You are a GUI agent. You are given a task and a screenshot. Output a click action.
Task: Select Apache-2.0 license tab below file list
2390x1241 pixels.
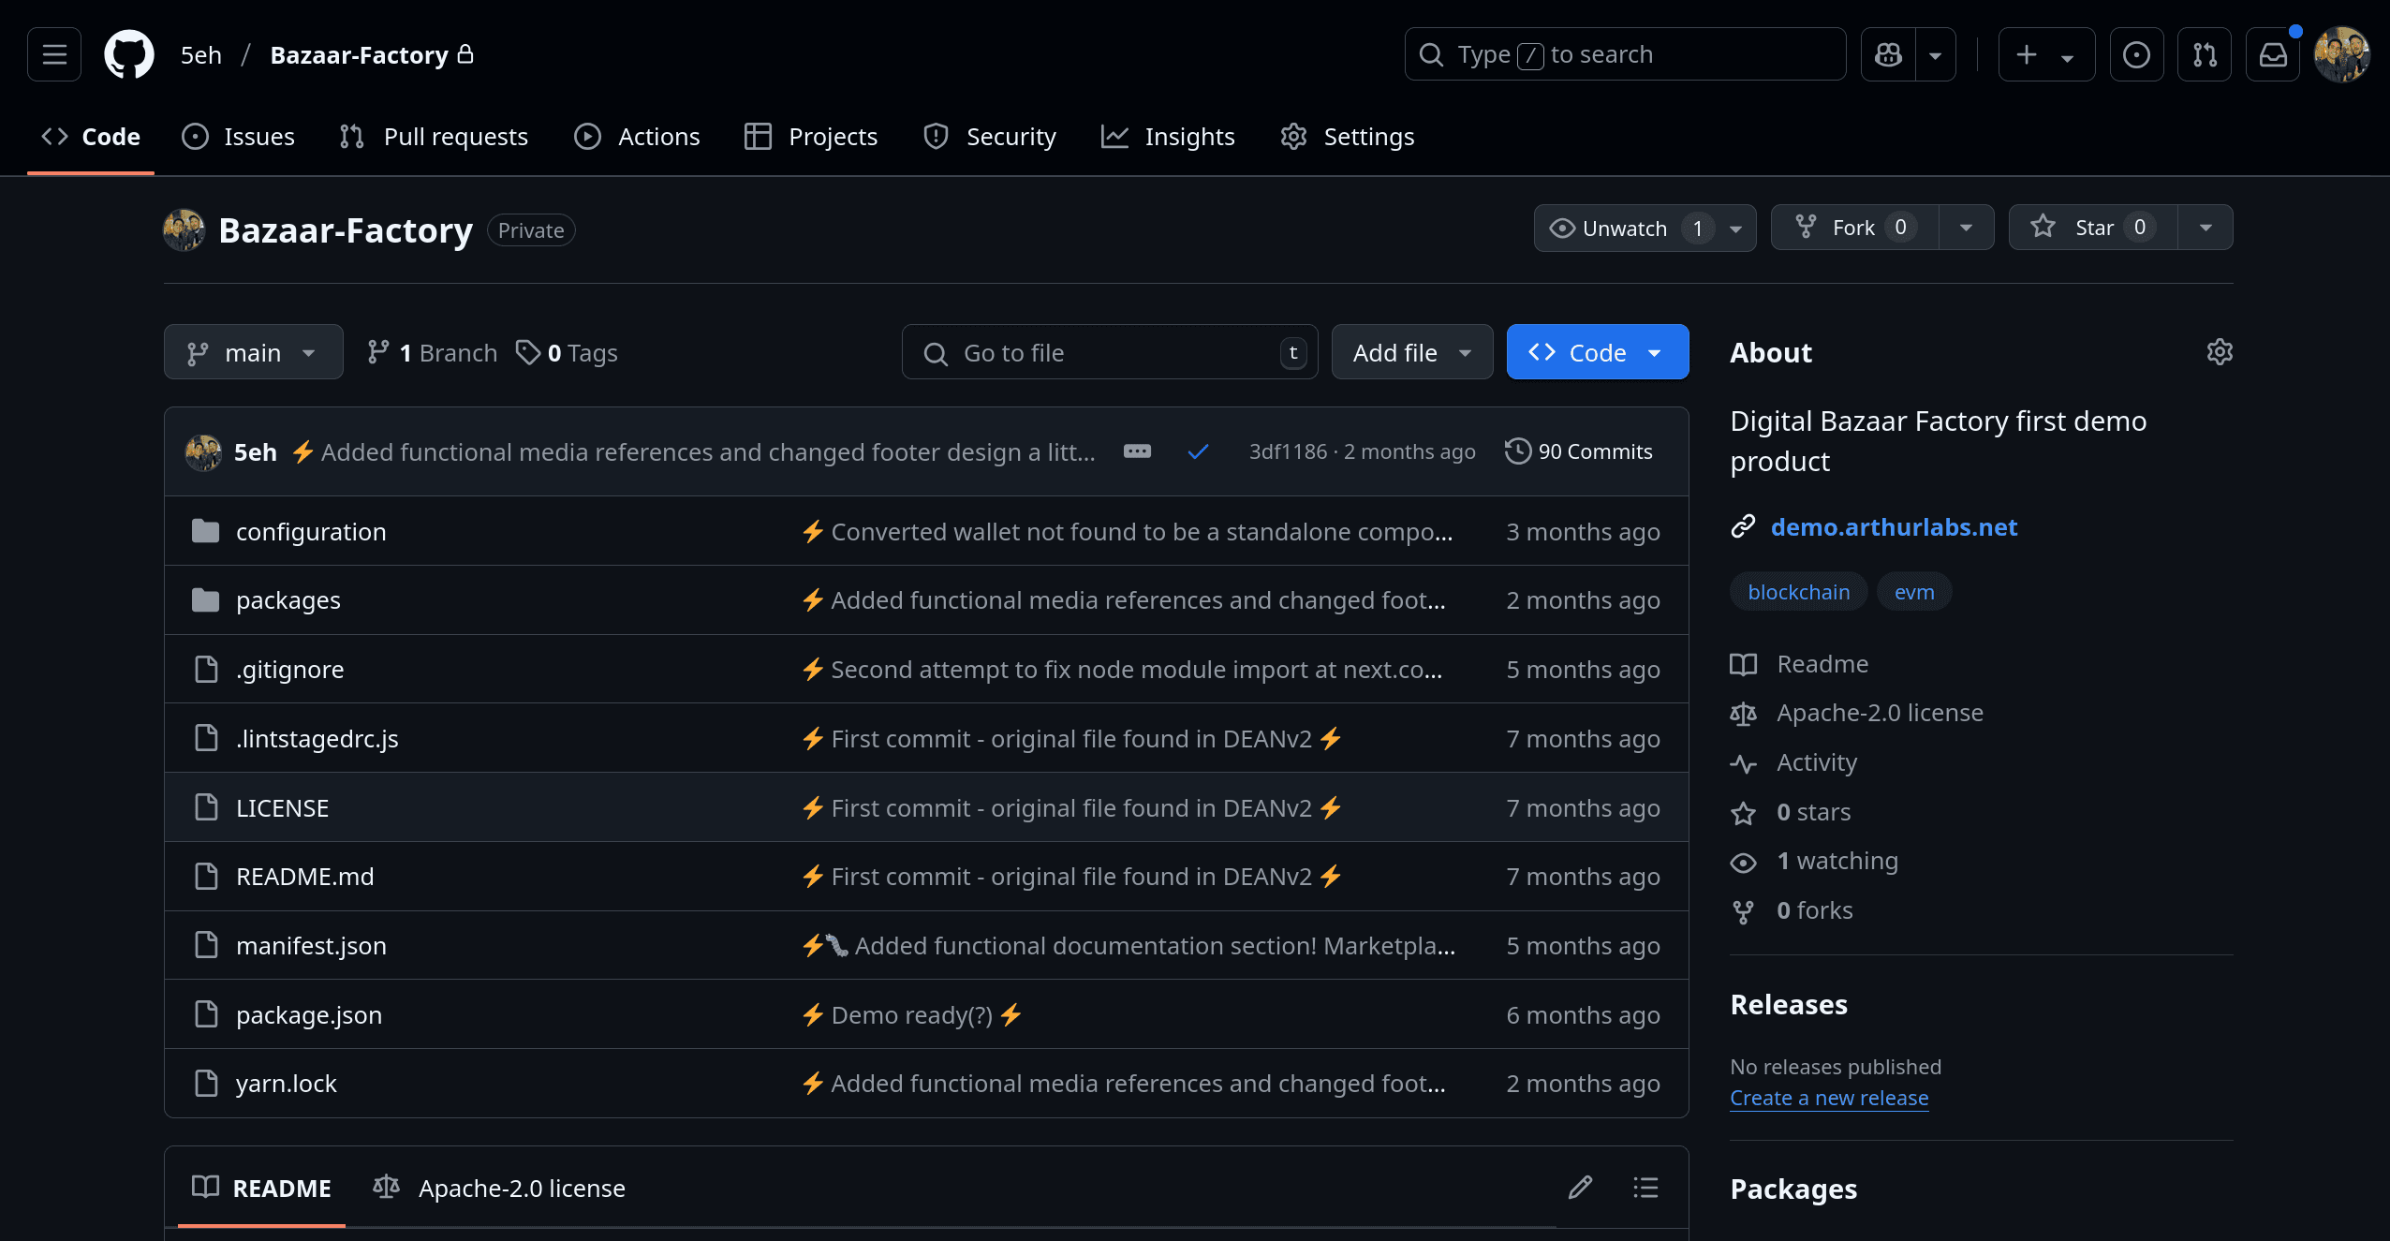click(499, 1188)
